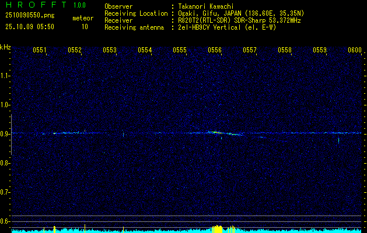This screenshot has width=367, height=233.
Task: Click the R820T2(RTL-SDR) receiver text
Action: pos(239,20)
